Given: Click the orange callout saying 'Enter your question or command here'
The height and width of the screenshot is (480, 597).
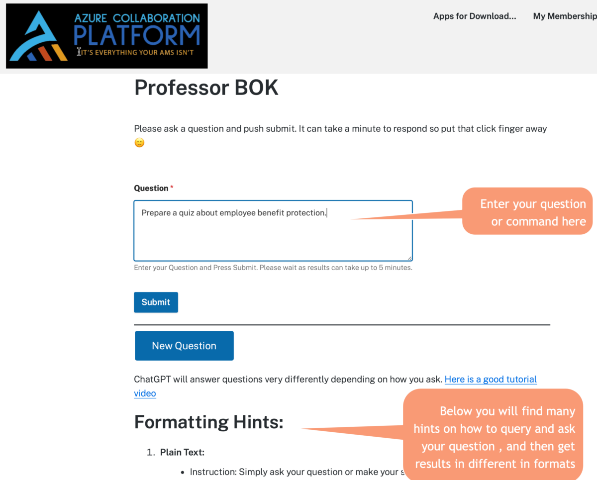Looking at the screenshot, I should [527, 211].
